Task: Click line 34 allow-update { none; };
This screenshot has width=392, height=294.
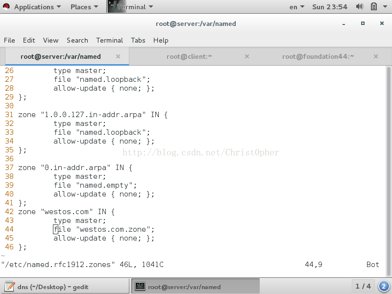Action: pyautogui.click(x=104, y=141)
